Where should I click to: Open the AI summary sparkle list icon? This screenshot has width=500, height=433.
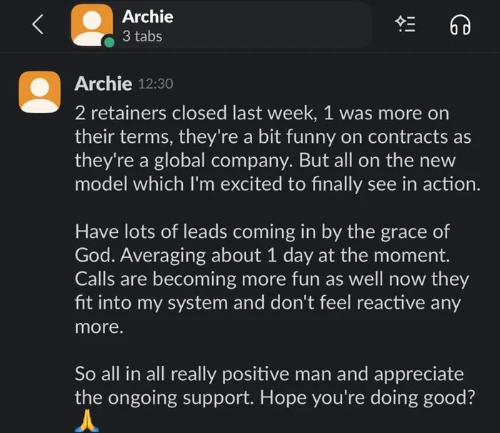coord(405,24)
